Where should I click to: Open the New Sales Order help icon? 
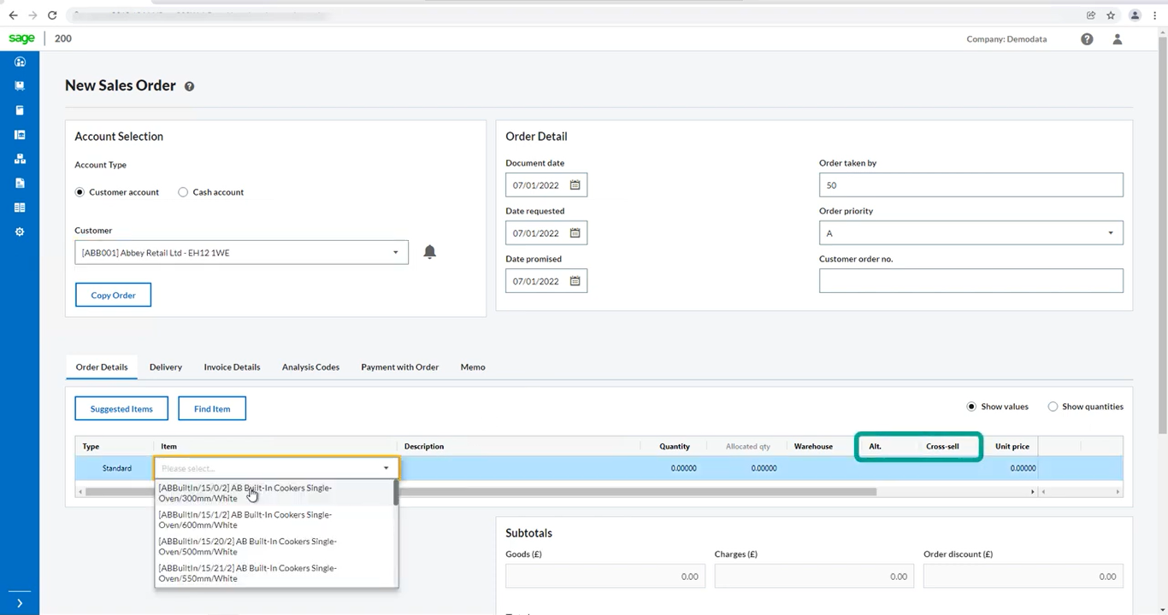pos(189,85)
